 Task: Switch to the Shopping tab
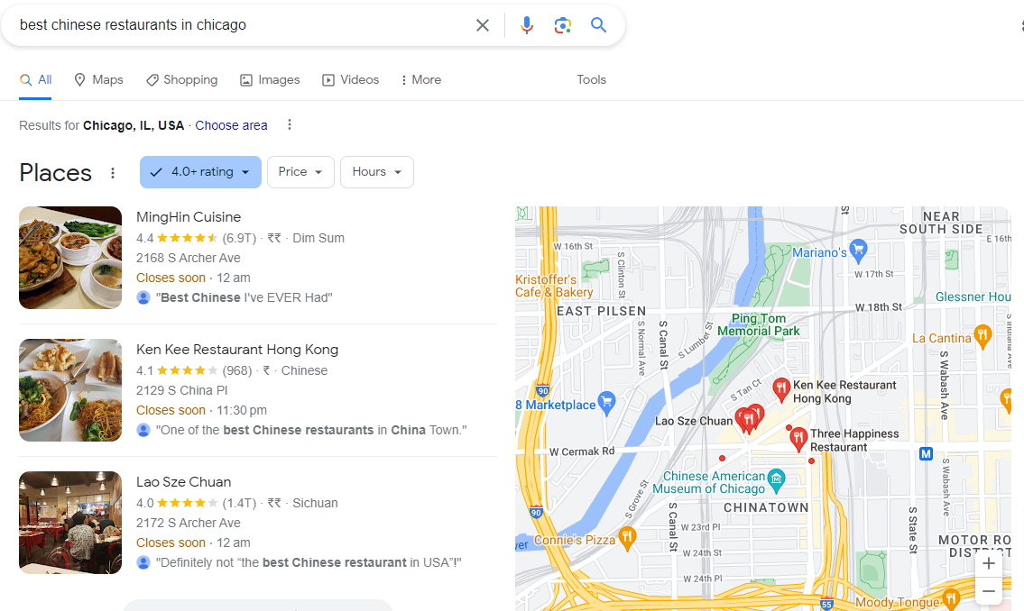pyautogui.click(x=181, y=79)
